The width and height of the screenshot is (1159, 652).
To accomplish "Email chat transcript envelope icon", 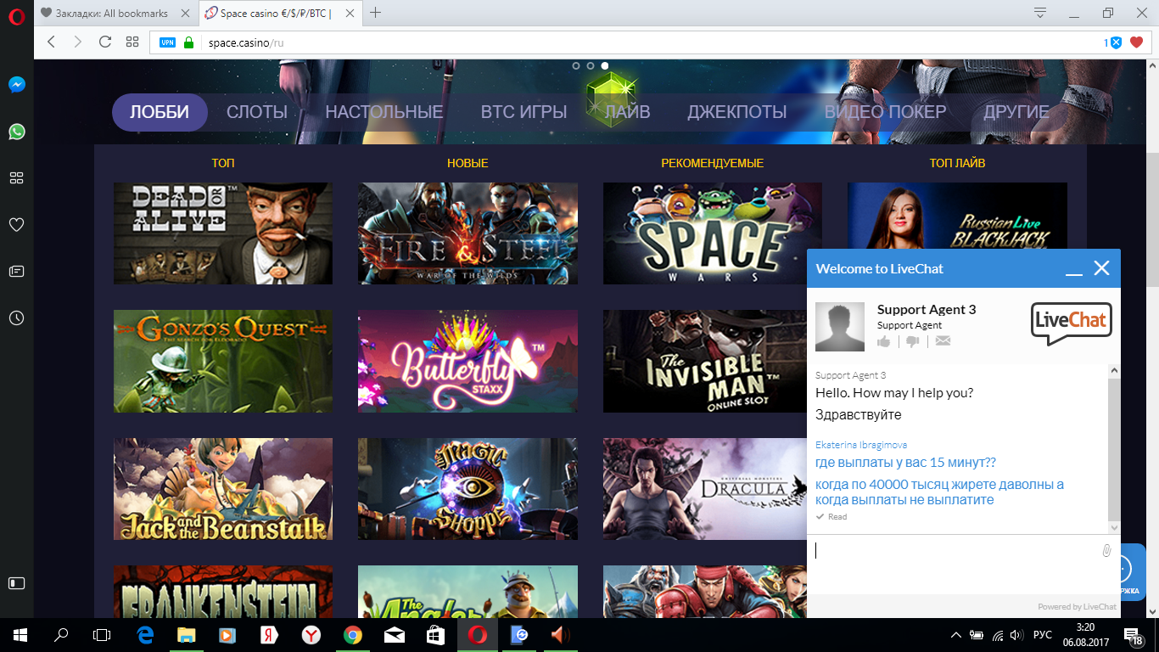I will pos(943,341).
